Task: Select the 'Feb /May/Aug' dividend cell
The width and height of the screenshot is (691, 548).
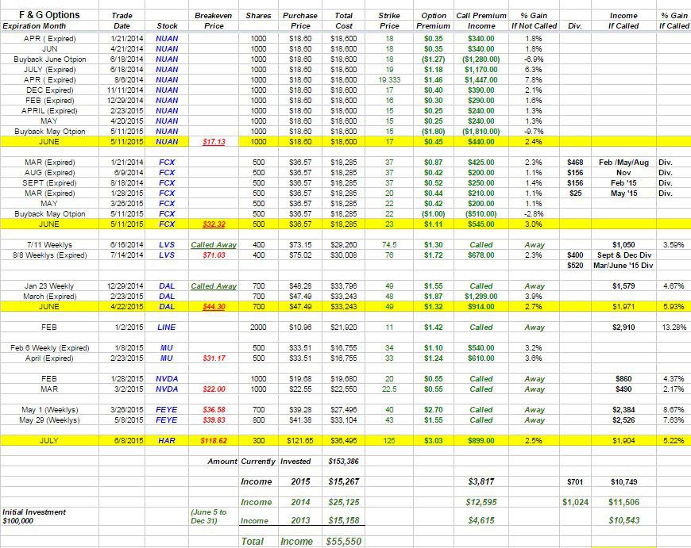Action: click(x=623, y=163)
